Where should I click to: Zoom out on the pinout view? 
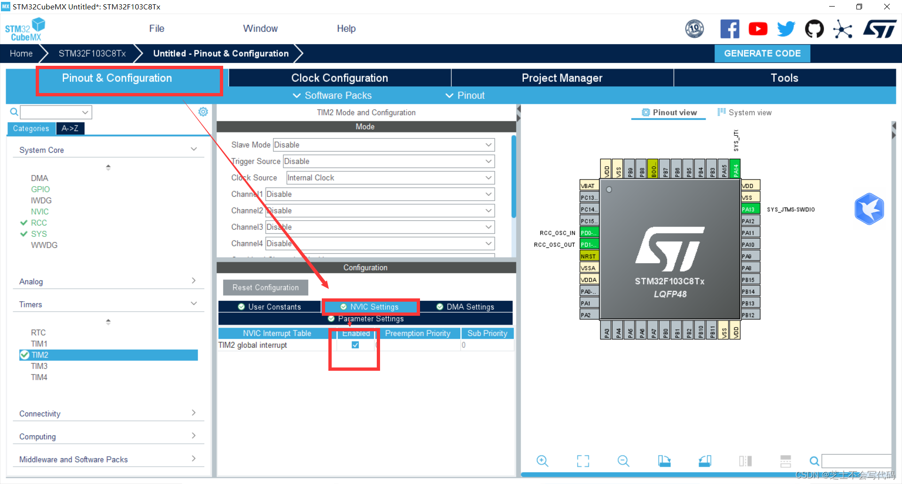[x=623, y=461]
